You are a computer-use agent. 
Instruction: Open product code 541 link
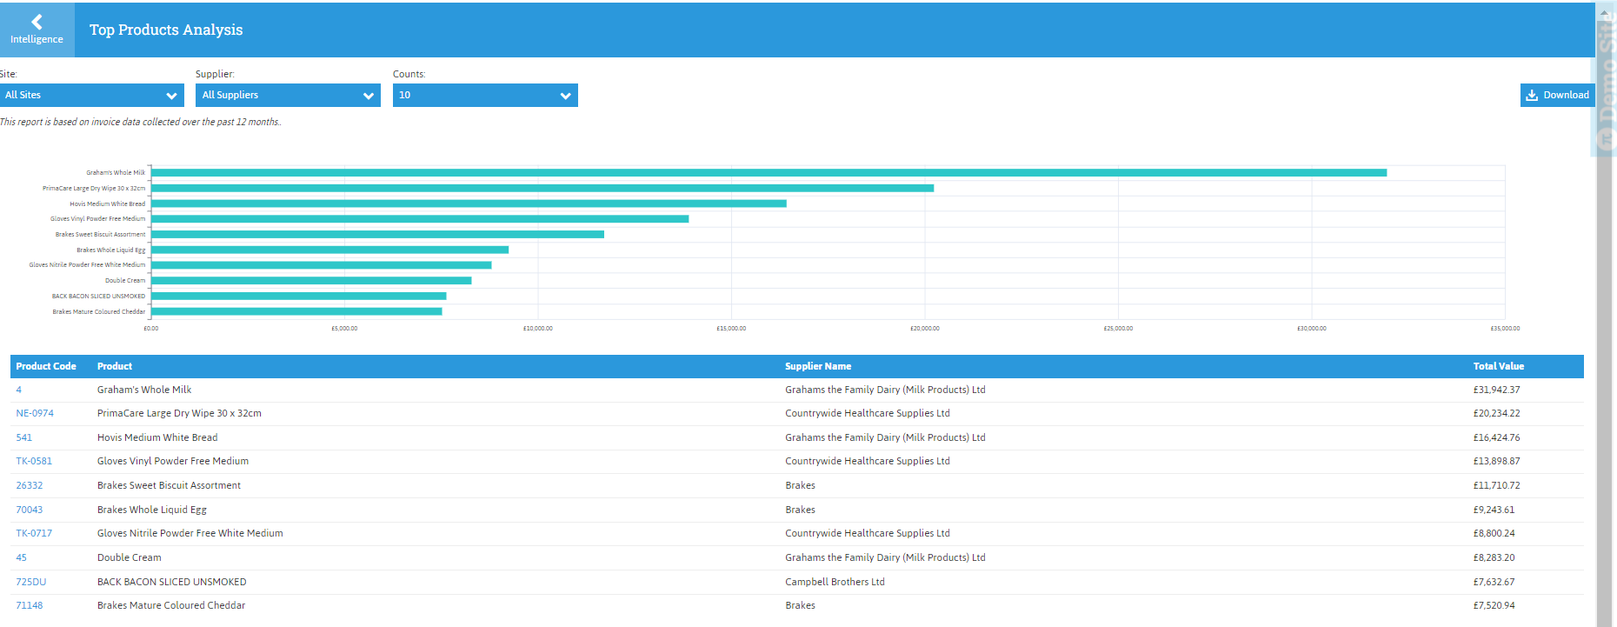click(23, 437)
